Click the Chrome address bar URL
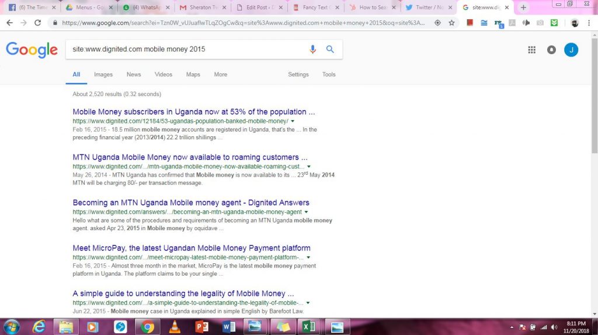Viewport: 598px width, 335px height. pyautogui.click(x=244, y=23)
